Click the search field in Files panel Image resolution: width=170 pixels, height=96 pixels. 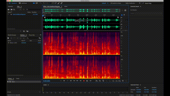(34, 10)
